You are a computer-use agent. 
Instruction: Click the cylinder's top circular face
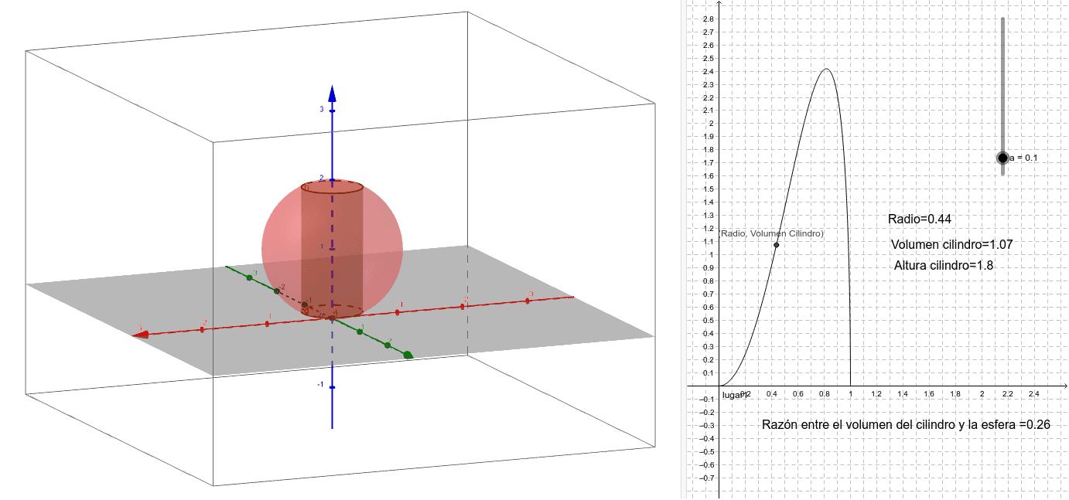[332, 186]
